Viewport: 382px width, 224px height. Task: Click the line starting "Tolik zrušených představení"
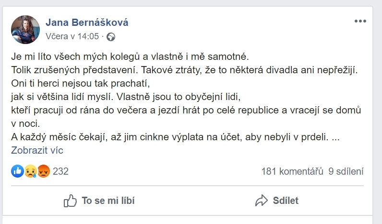(185, 70)
